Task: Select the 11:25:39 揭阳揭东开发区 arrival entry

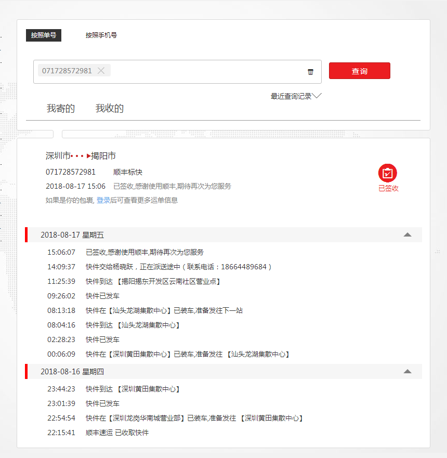Action: [x=134, y=281]
